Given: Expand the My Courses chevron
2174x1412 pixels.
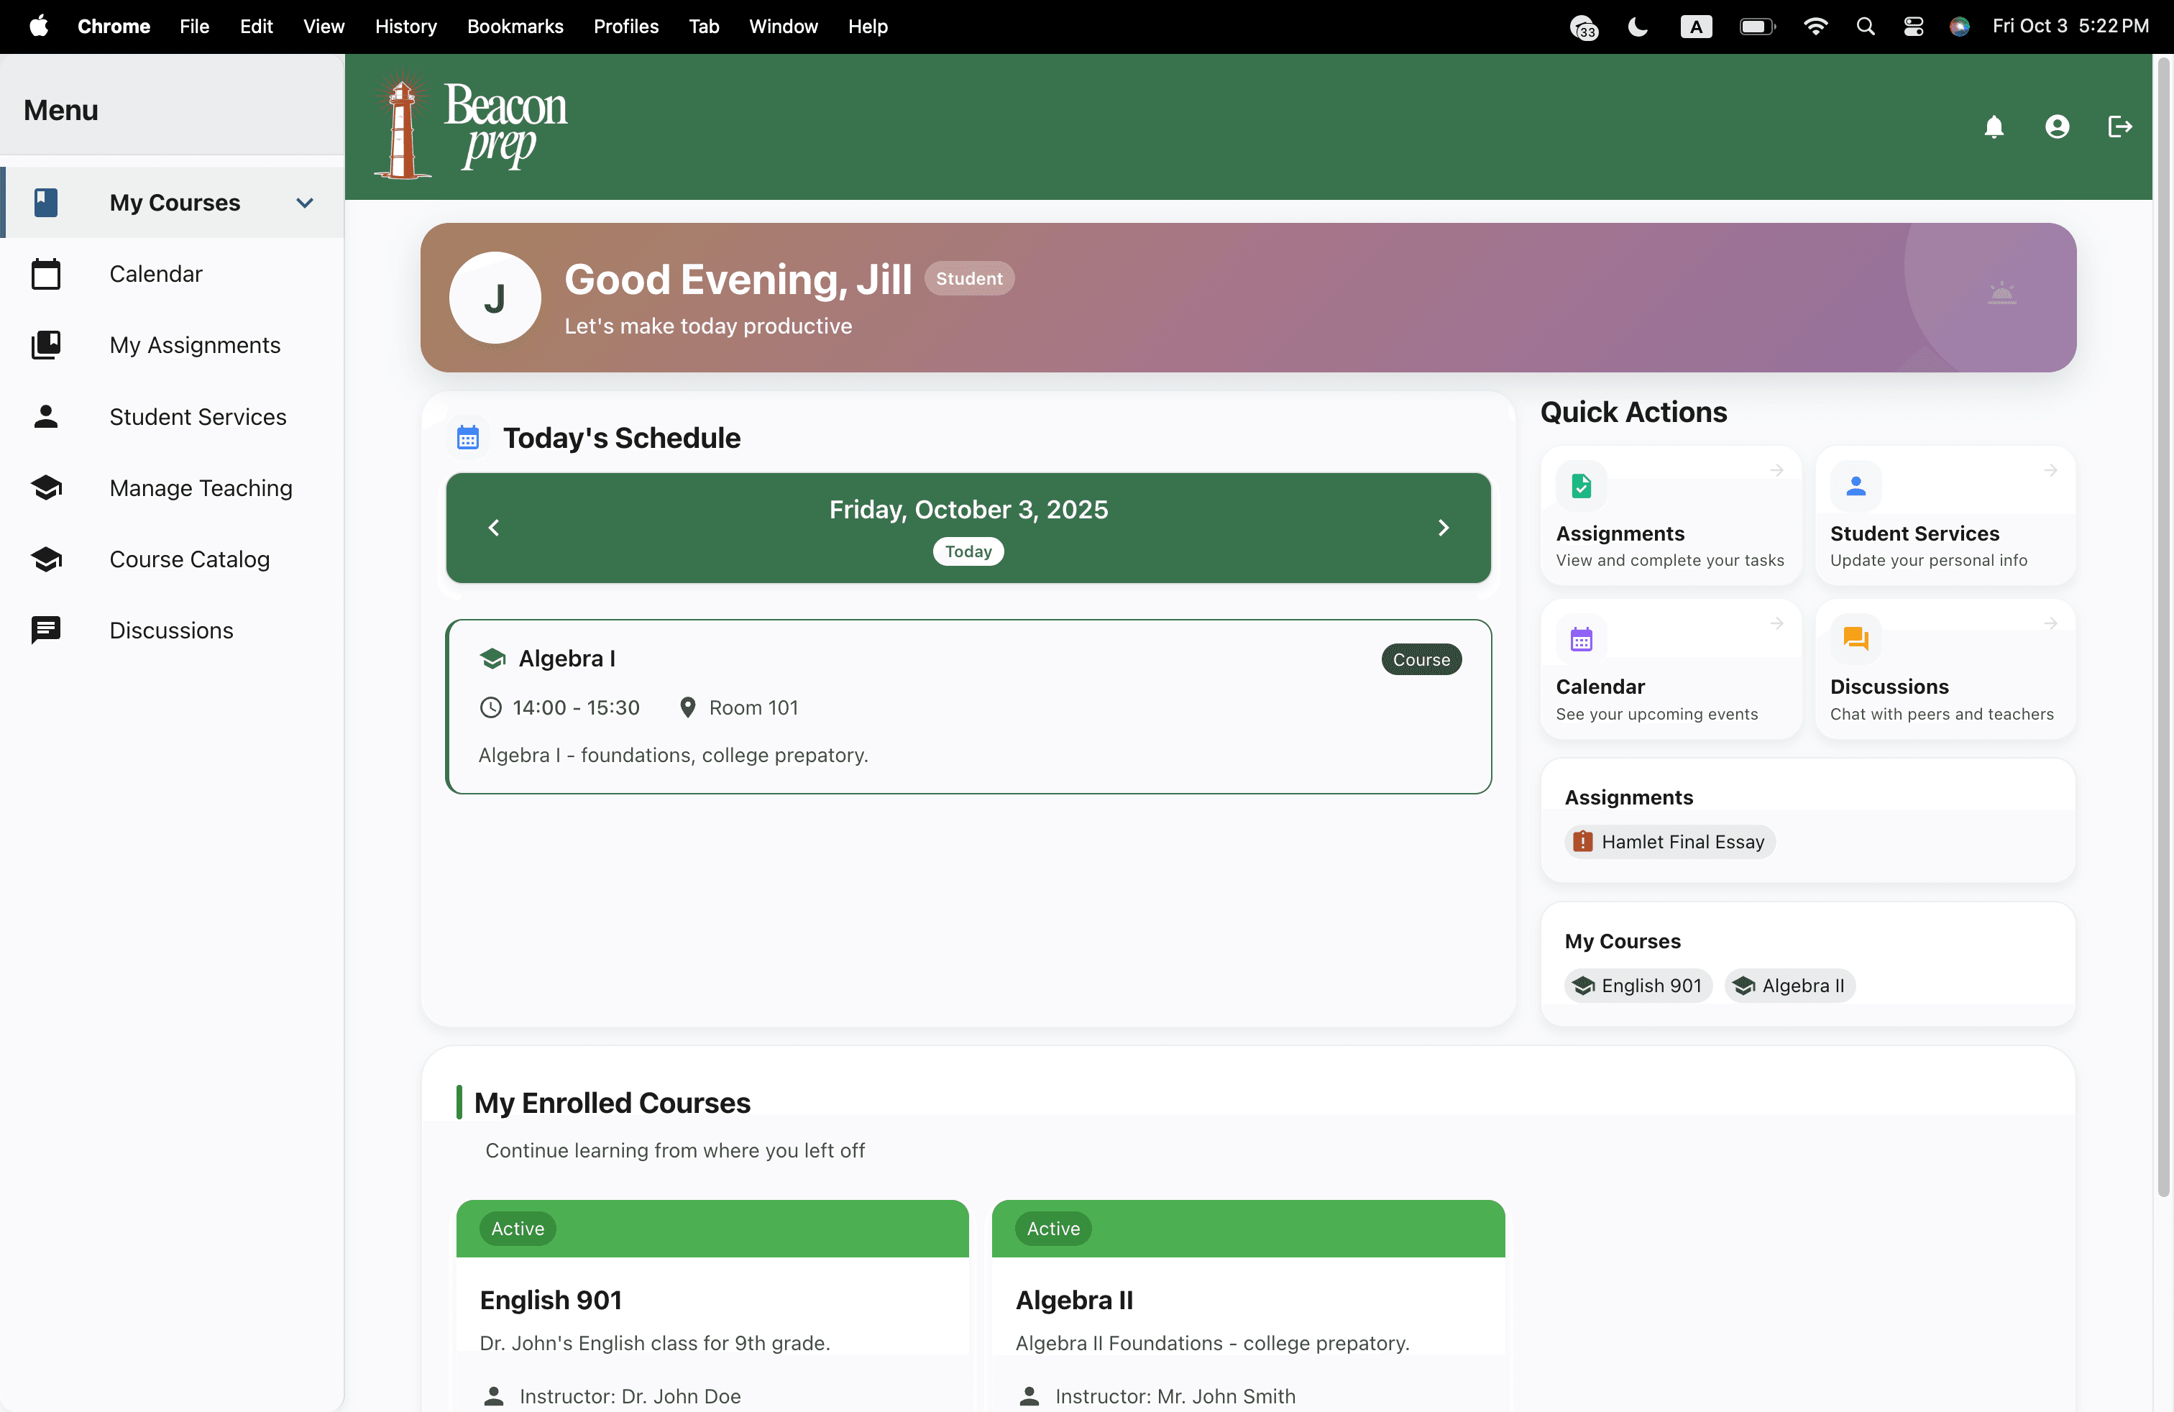Looking at the screenshot, I should [305, 203].
